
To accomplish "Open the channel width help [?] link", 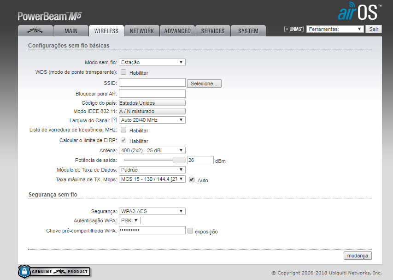I will click(x=114, y=119).
